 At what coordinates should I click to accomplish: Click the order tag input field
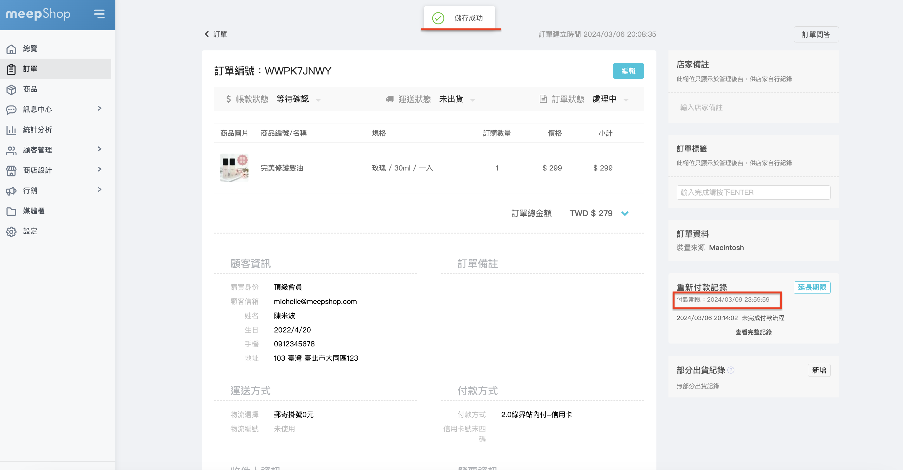coord(753,192)
